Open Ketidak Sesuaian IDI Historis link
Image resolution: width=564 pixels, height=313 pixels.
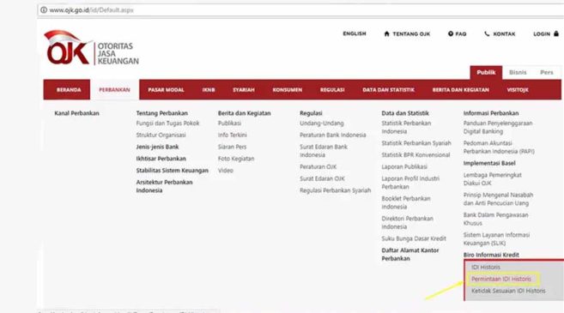click(x=508, y=291)
